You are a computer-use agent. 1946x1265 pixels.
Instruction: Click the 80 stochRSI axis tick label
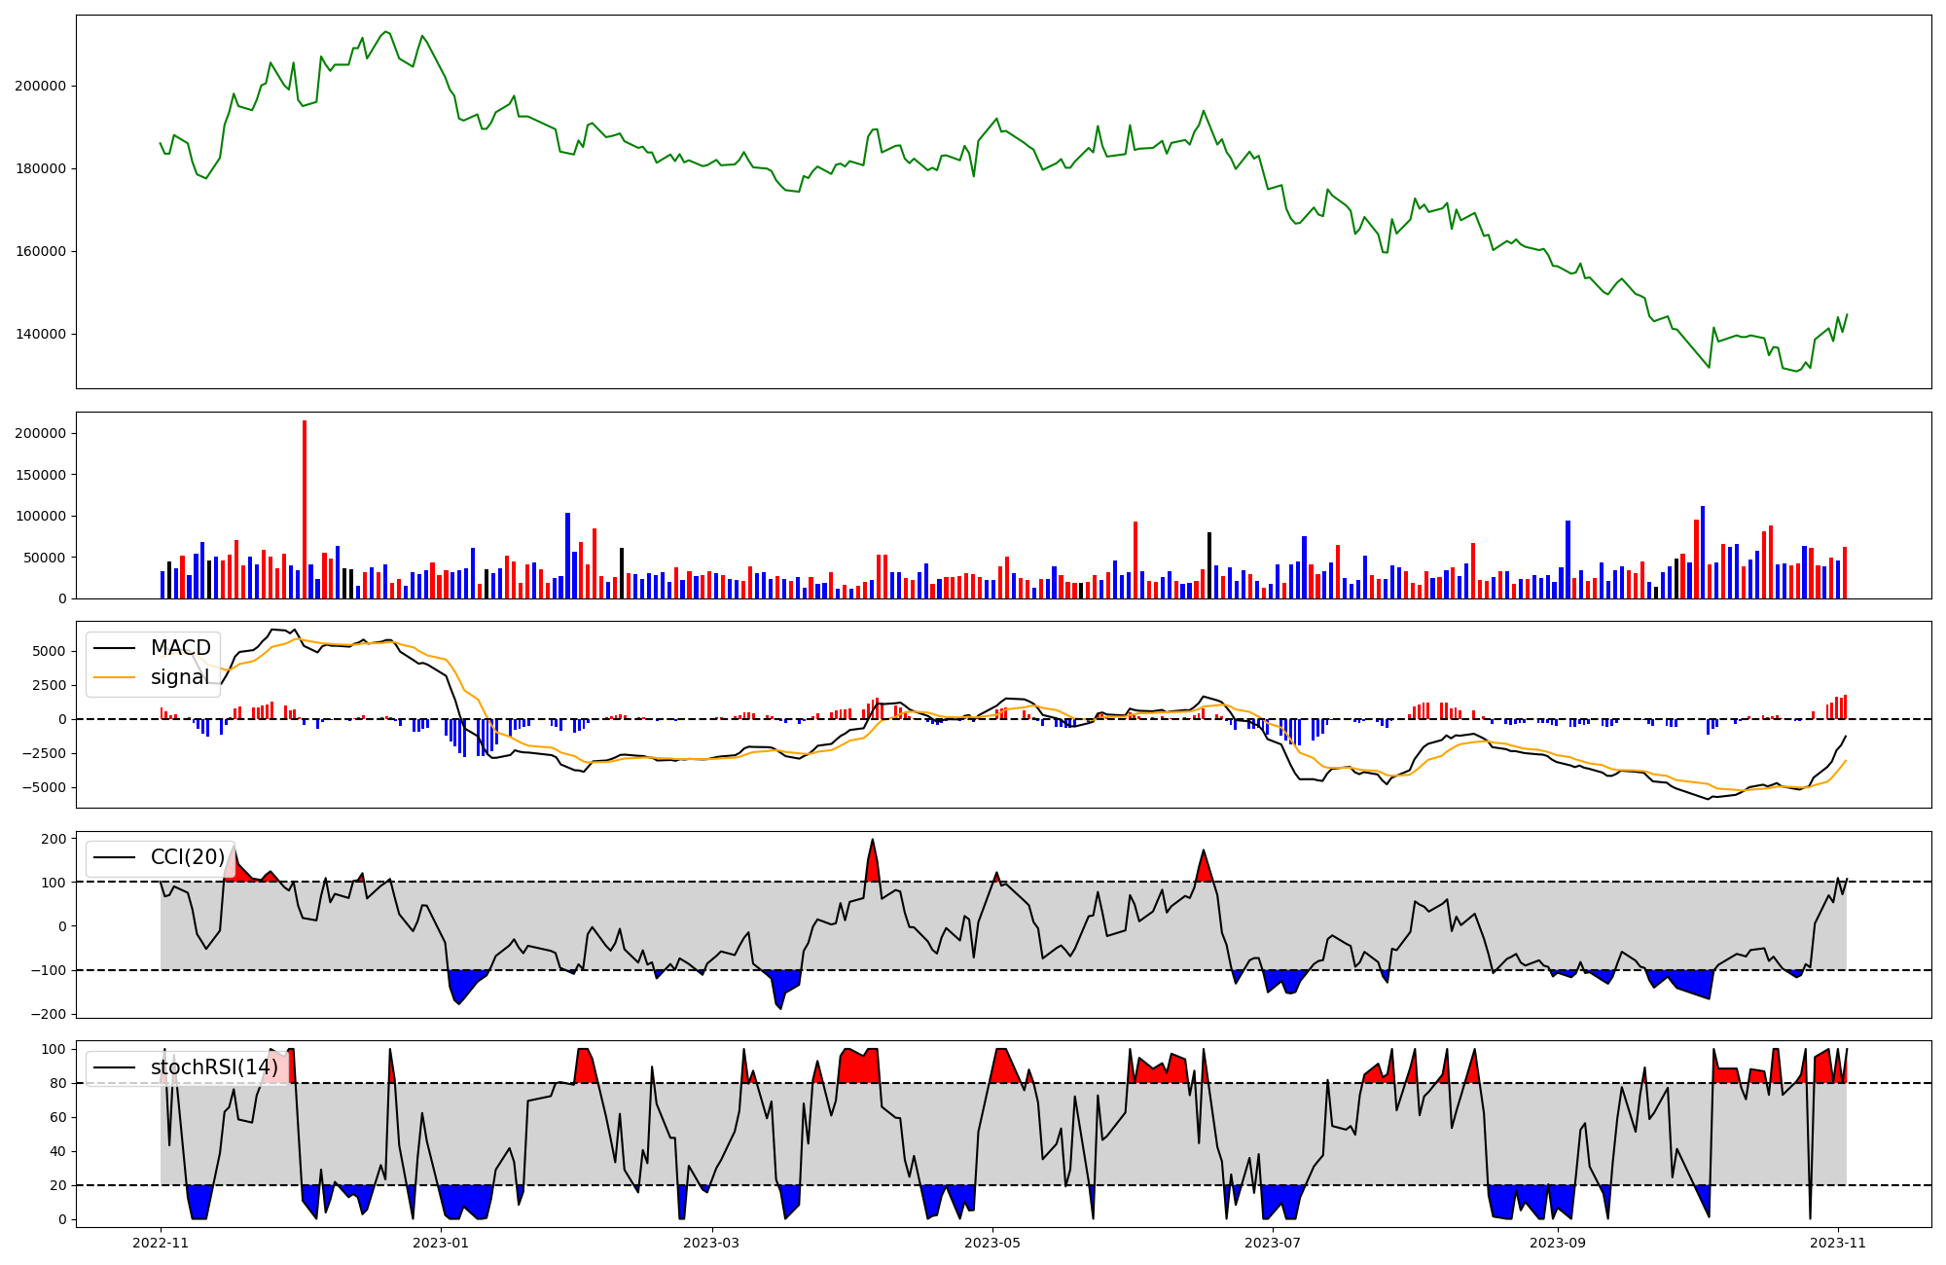[58, 1083]
